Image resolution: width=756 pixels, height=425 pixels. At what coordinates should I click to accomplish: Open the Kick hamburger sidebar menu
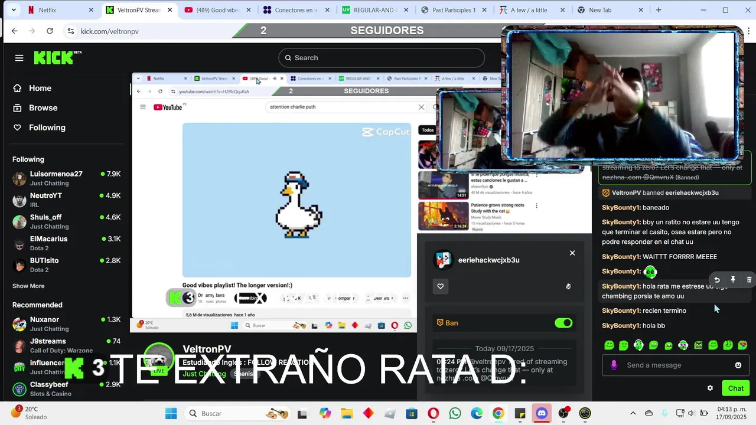(x=19, y=58)
